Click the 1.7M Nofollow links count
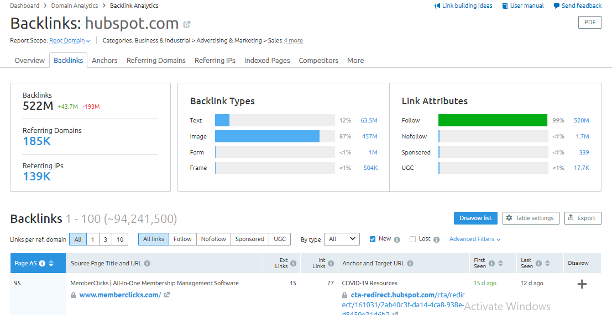Screen dimensions: 612x315 point(582,136)
